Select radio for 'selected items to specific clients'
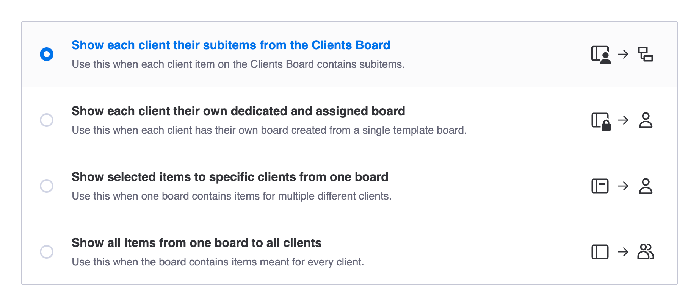Image resolution: width=699 pixels, height=306 pixels. 47,186
